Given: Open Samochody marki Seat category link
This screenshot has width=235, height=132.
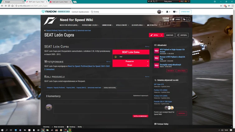Looking at the screenshot, I should 94,88.
